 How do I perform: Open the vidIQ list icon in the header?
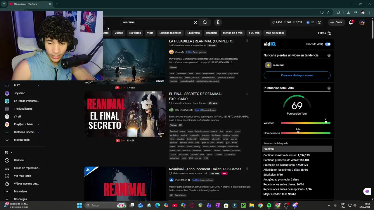pos(313,22)
